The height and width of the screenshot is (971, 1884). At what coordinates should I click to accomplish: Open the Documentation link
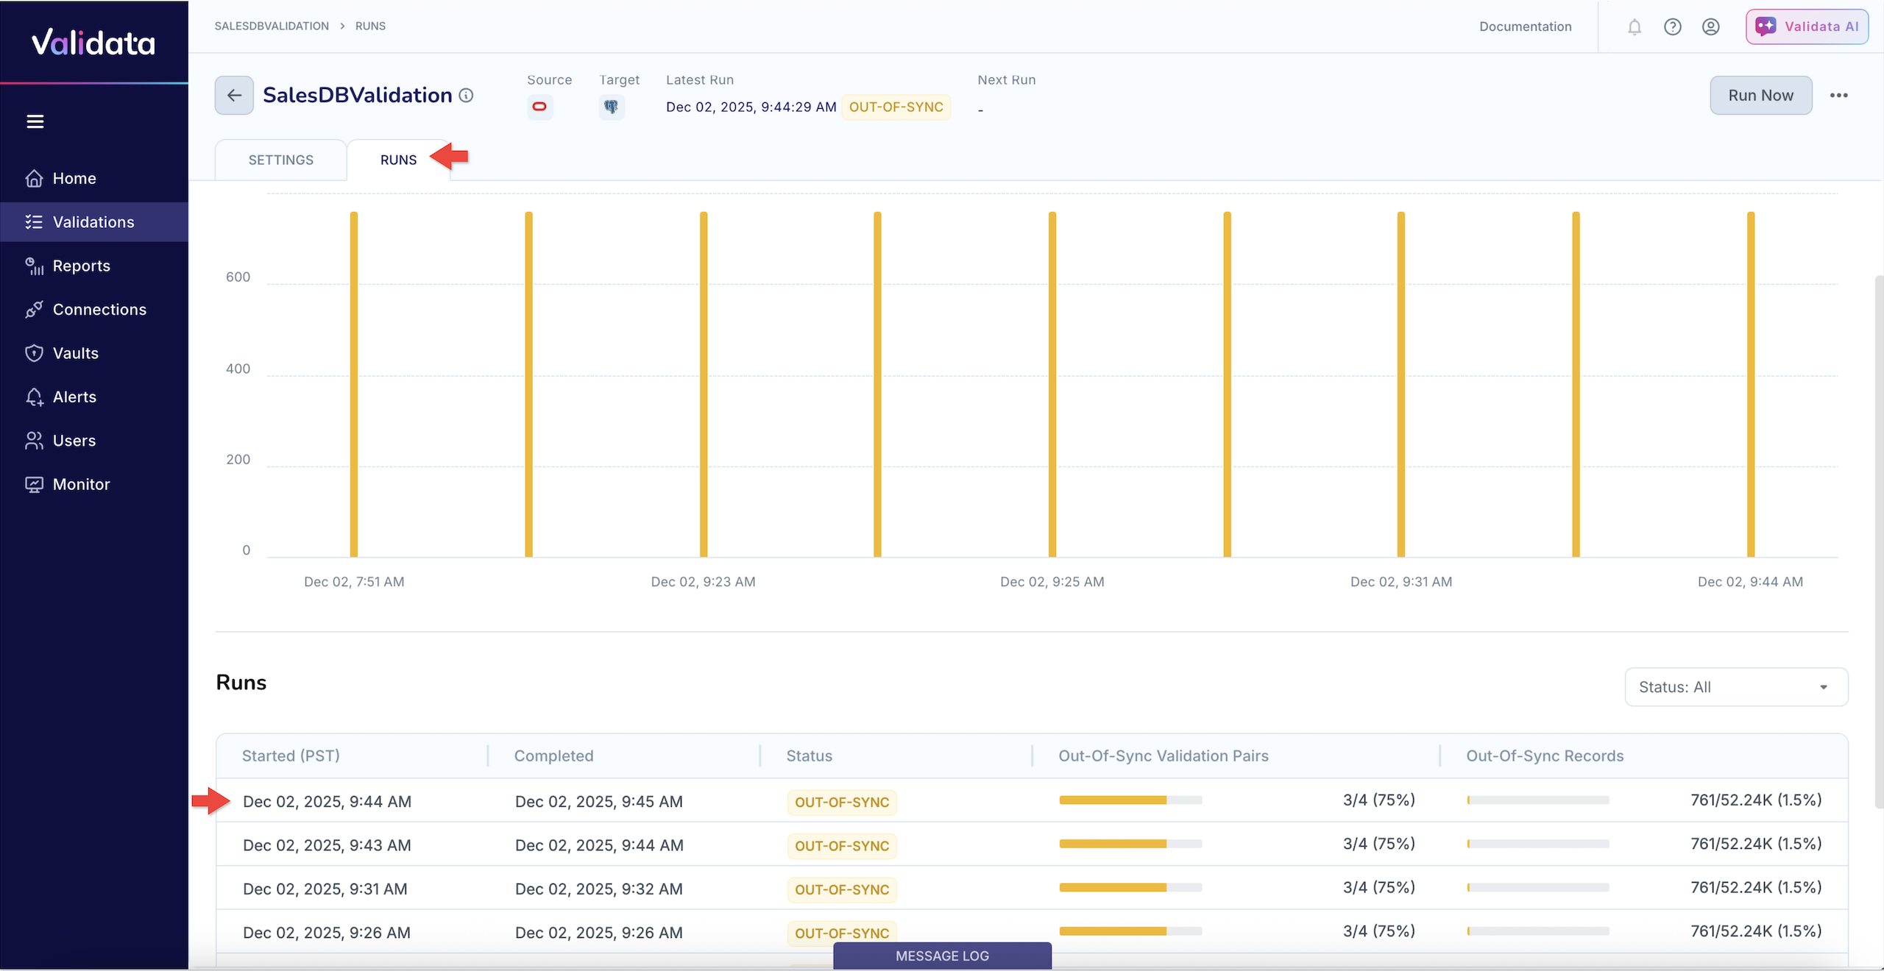point(1525,26)
